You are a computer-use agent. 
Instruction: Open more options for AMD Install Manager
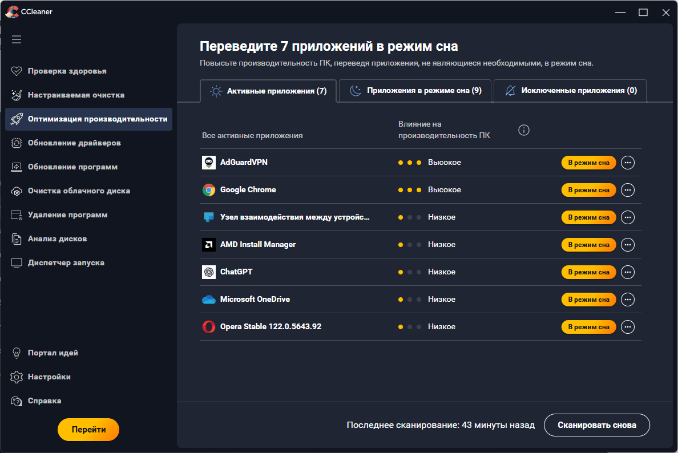[628, 245]
